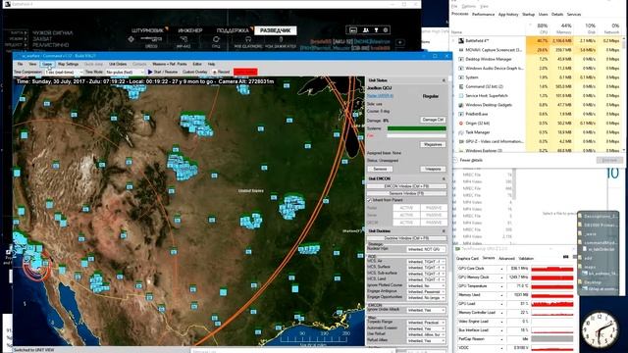Click the Origin (32 bit) process icon
This screenshot has width=628, height=353.
pyautogui.click(x=461, y=124)
